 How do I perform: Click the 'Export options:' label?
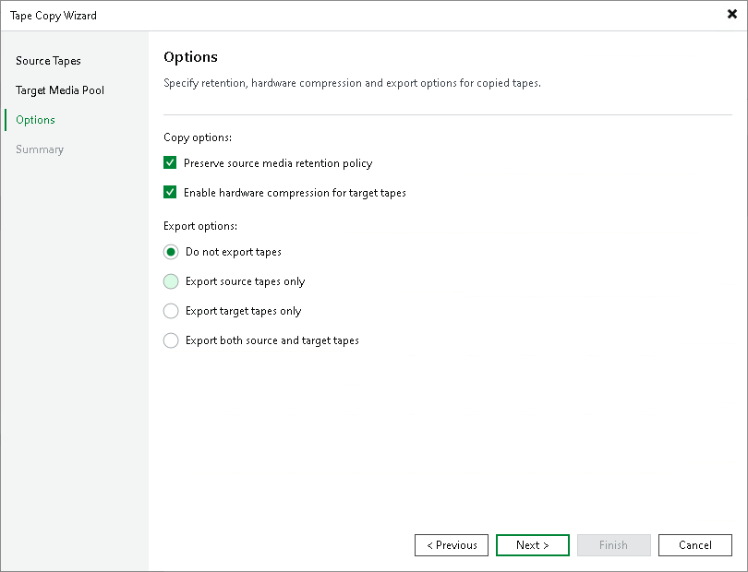tap(199, 226)
